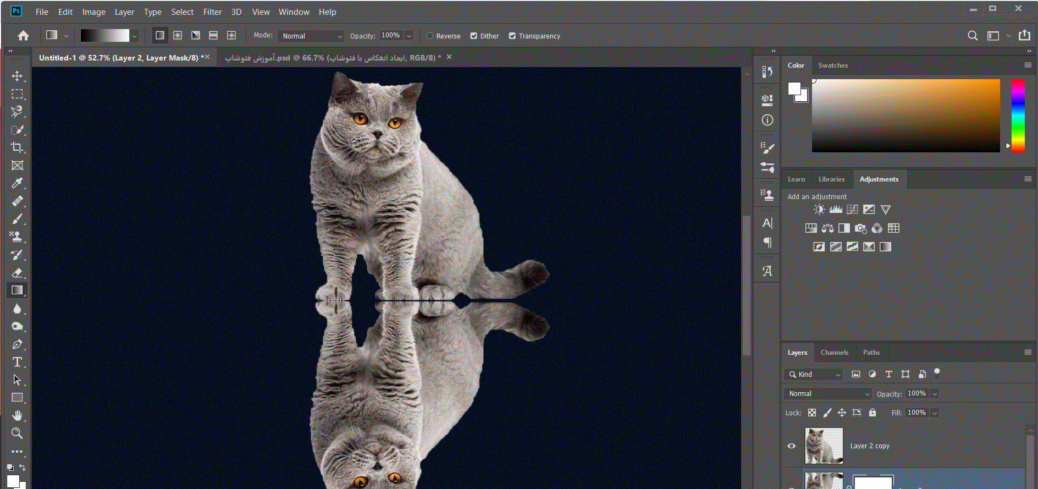Select the Crop tool

tap(17, 147)
